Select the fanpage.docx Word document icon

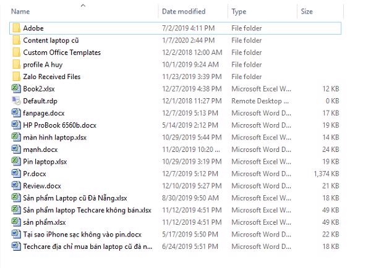pos(16,113)
